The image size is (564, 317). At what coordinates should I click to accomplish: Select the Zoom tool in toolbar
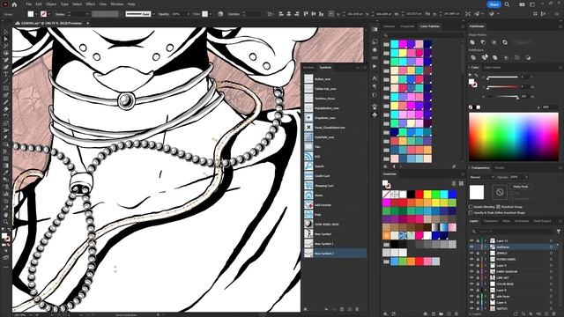(6, 222)
